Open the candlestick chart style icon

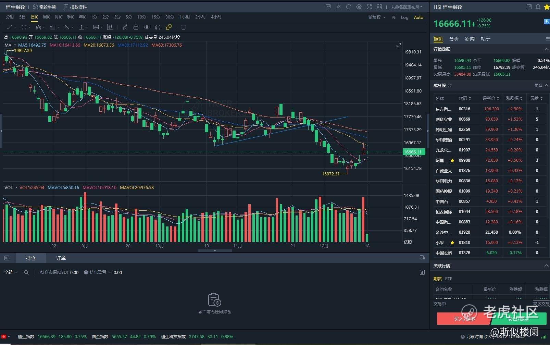pyautogui.click(x=110, y=27)
